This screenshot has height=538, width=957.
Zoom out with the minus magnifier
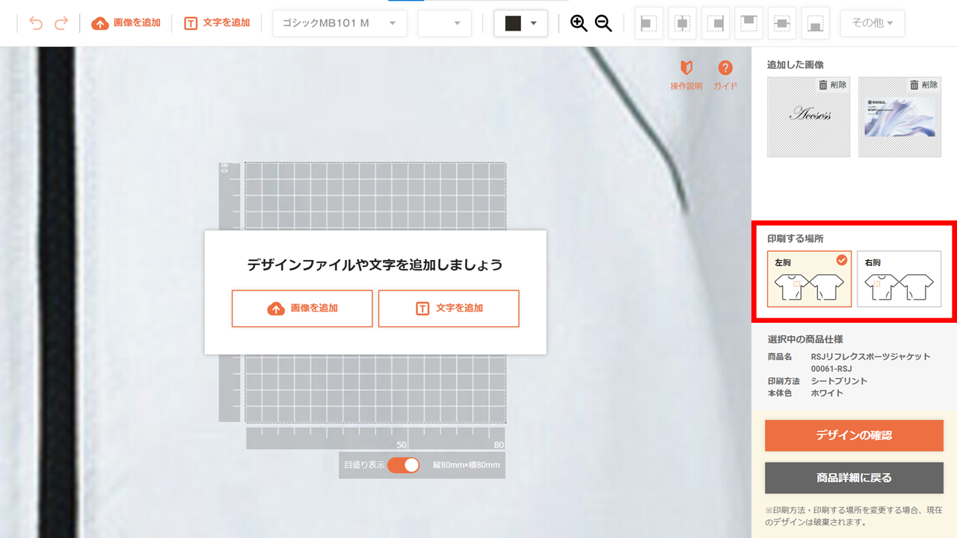[603, 23]
